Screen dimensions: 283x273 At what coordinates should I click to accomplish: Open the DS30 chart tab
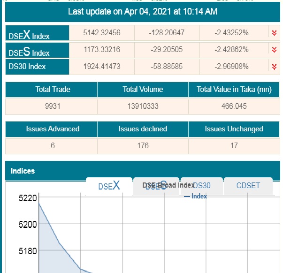click(202, 186)
